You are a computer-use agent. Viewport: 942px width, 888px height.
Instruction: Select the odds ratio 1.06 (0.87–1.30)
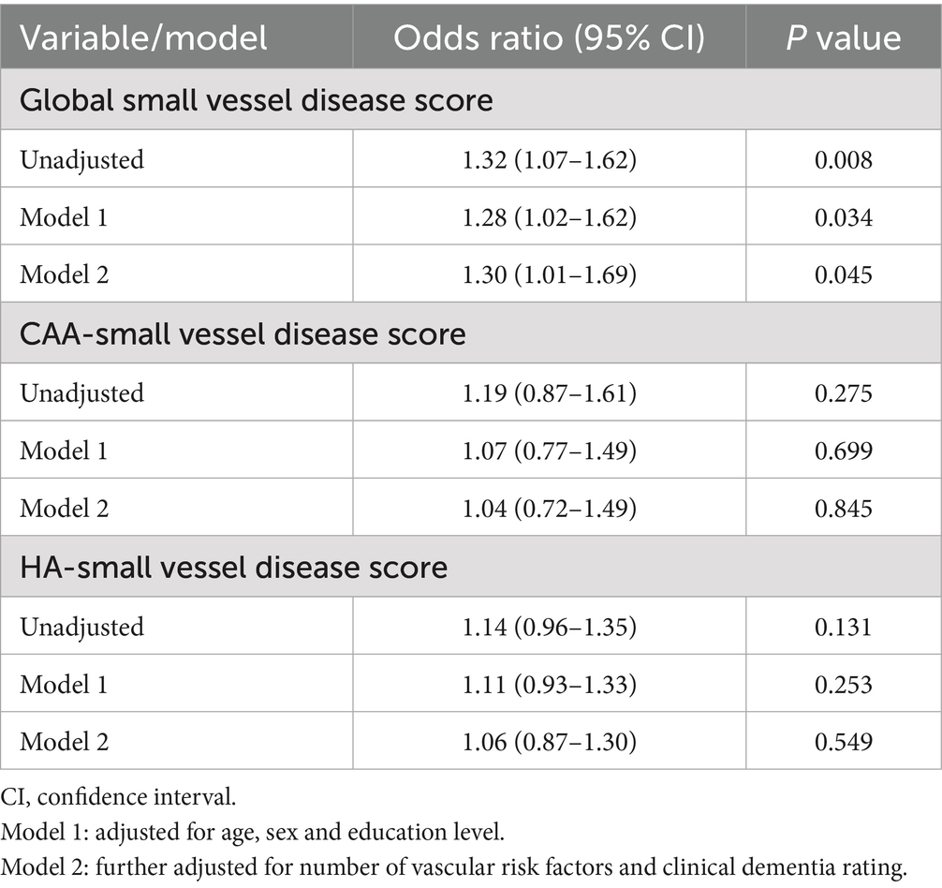[x=549, y=743]
